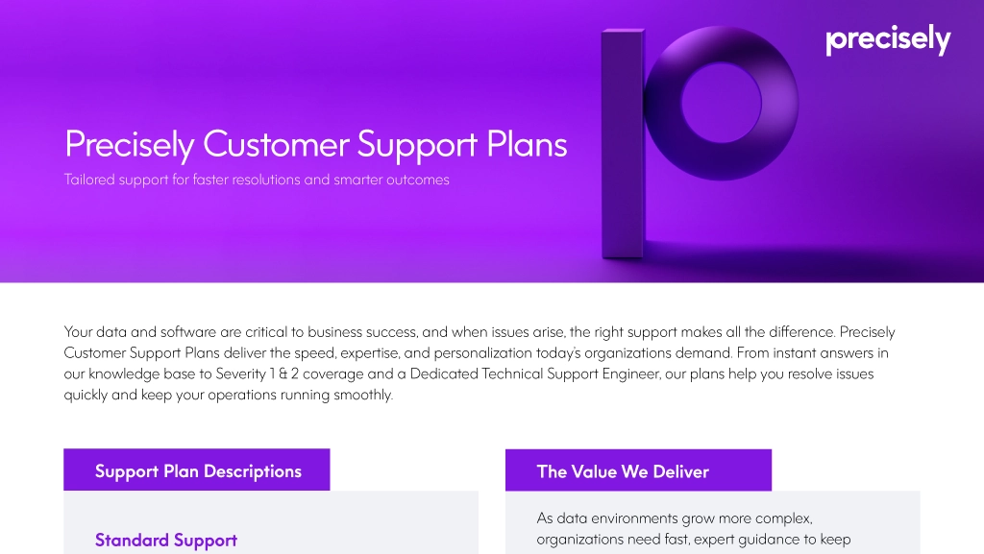Select "The Value We Deliver" section header
This screenshot has width=984, height=554.
point(623,470)
